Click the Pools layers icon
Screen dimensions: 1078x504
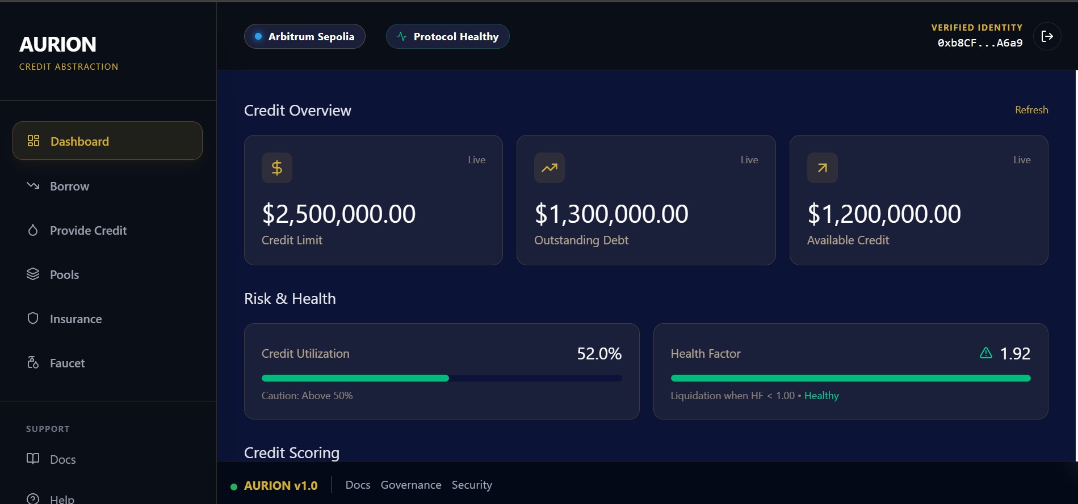tap(33, 274)
